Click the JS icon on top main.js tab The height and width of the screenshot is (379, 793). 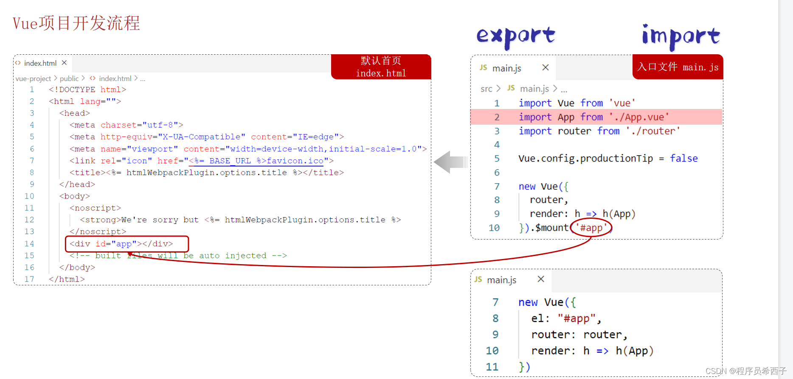(x=483, y=67)
